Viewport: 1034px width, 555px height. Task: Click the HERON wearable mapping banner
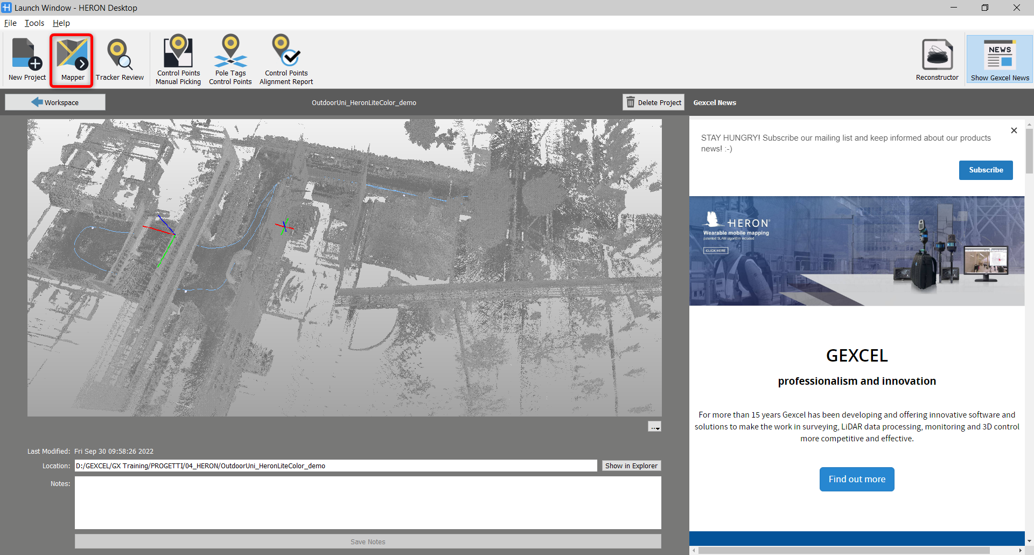856,251
